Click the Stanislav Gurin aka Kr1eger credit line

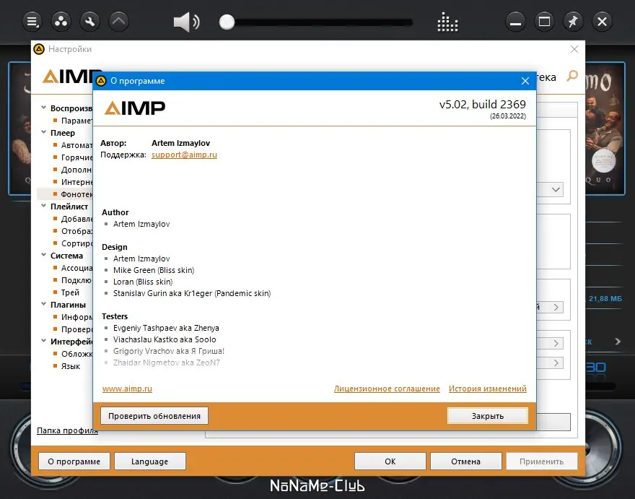[x=192, y=293]
